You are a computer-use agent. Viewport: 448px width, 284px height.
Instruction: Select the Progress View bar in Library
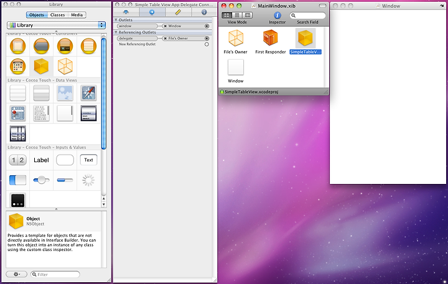coord(65,180)
